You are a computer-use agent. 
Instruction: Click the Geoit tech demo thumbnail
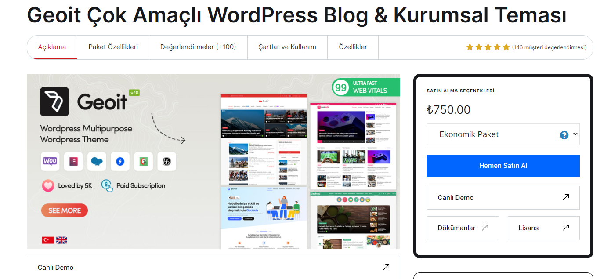coord(354,147)
